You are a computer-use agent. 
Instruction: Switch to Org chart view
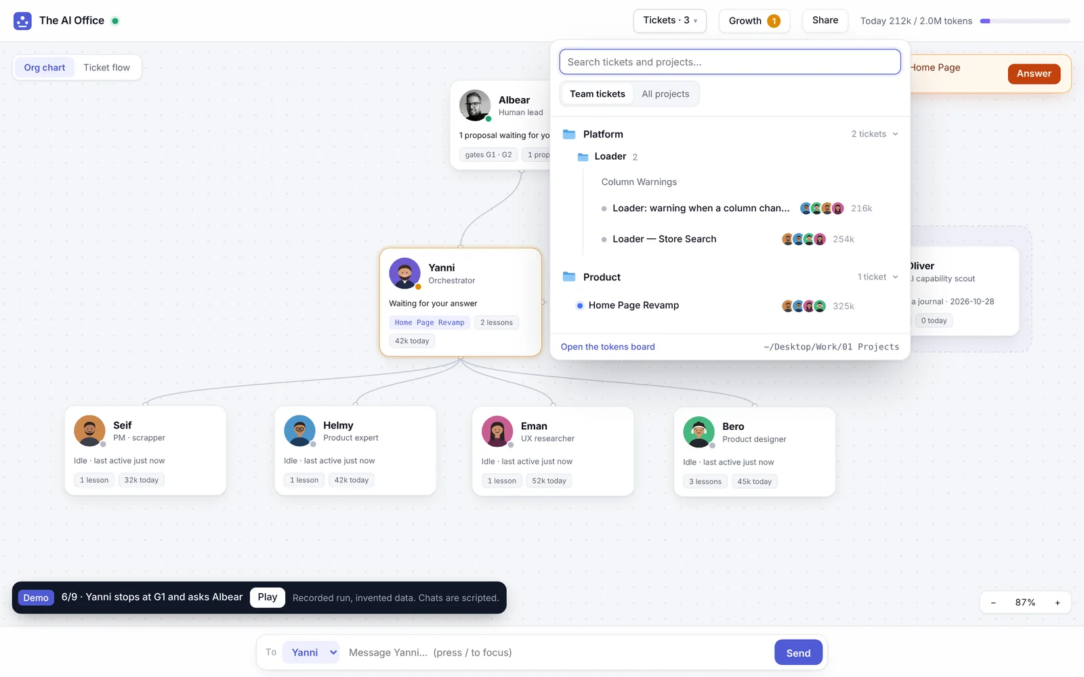coord(45,68)
